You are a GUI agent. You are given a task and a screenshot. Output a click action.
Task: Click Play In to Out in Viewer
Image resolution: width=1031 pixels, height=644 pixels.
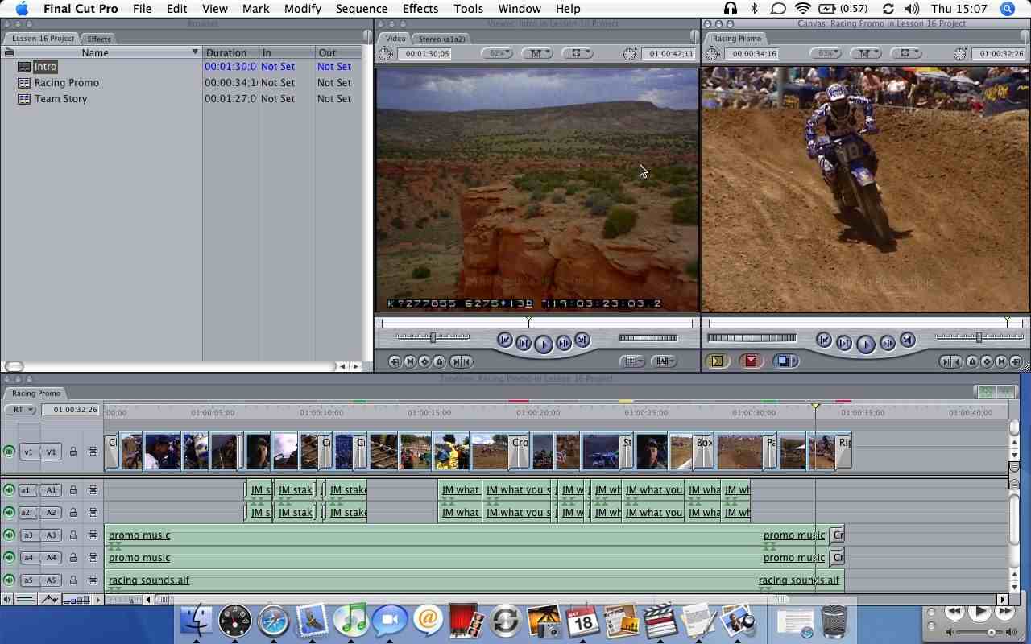pyautogui.click(x=524, y=343)
